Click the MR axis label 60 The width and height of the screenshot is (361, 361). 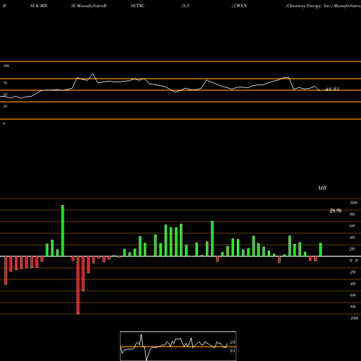tap(352, 226)
